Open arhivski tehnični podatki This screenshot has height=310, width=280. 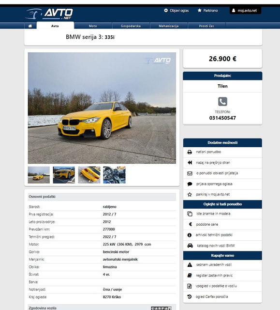214,235
